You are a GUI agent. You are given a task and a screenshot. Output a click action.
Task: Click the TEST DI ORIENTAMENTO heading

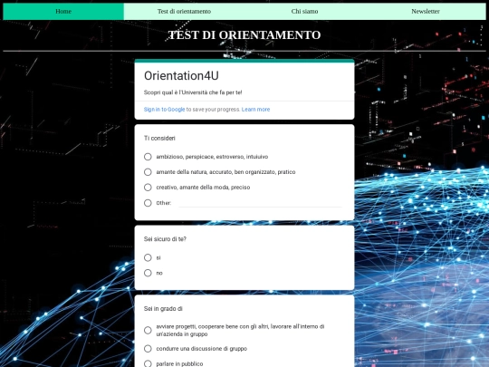[244, 35]
